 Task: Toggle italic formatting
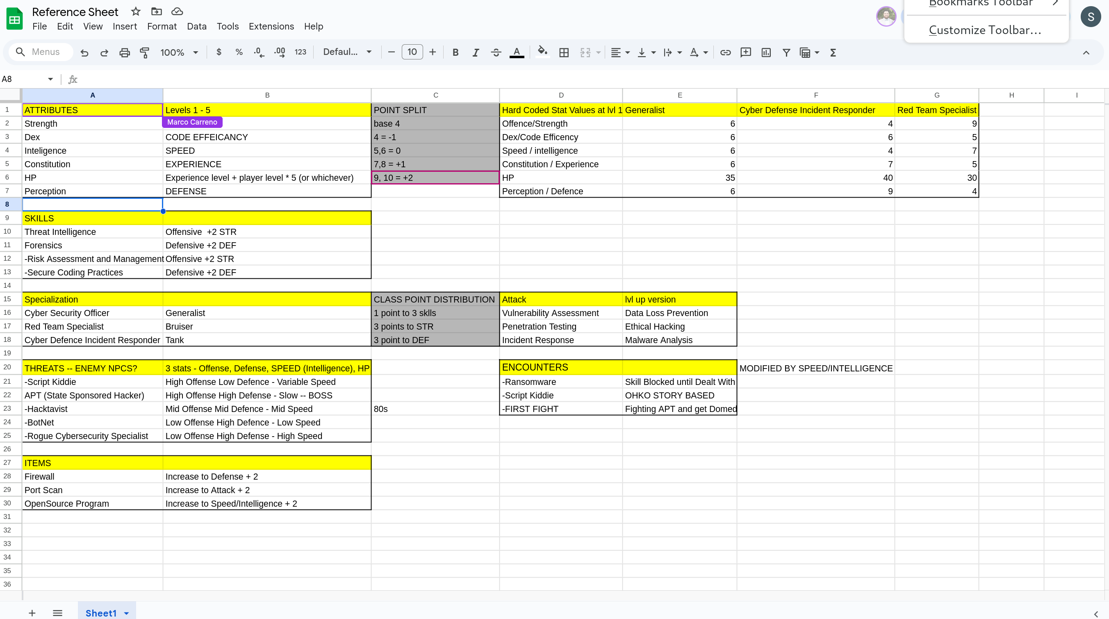coord(475,52)
